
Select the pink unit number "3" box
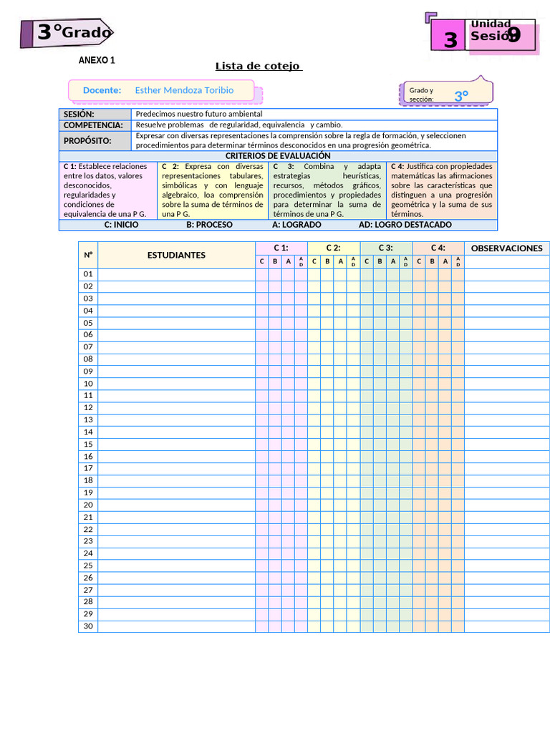(x=448, y=36)
